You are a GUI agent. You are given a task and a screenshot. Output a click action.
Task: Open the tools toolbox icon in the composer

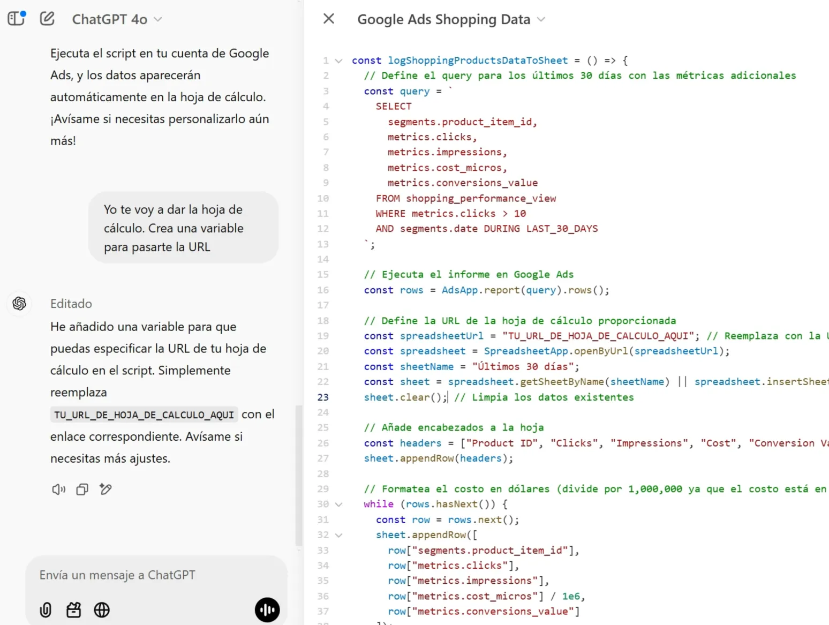[x=73, y=609]
